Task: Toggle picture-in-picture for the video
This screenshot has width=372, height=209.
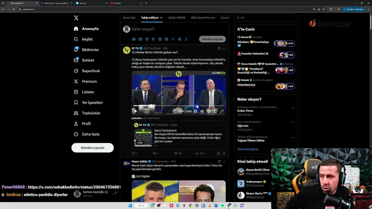Action: [215, 111]
